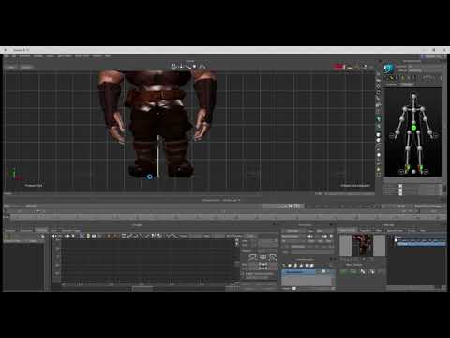This screenshot has height=338, width=450.
Task: Click the first icon in viewer toolbar
Action: pyautogui.click(x=173, y=67)
